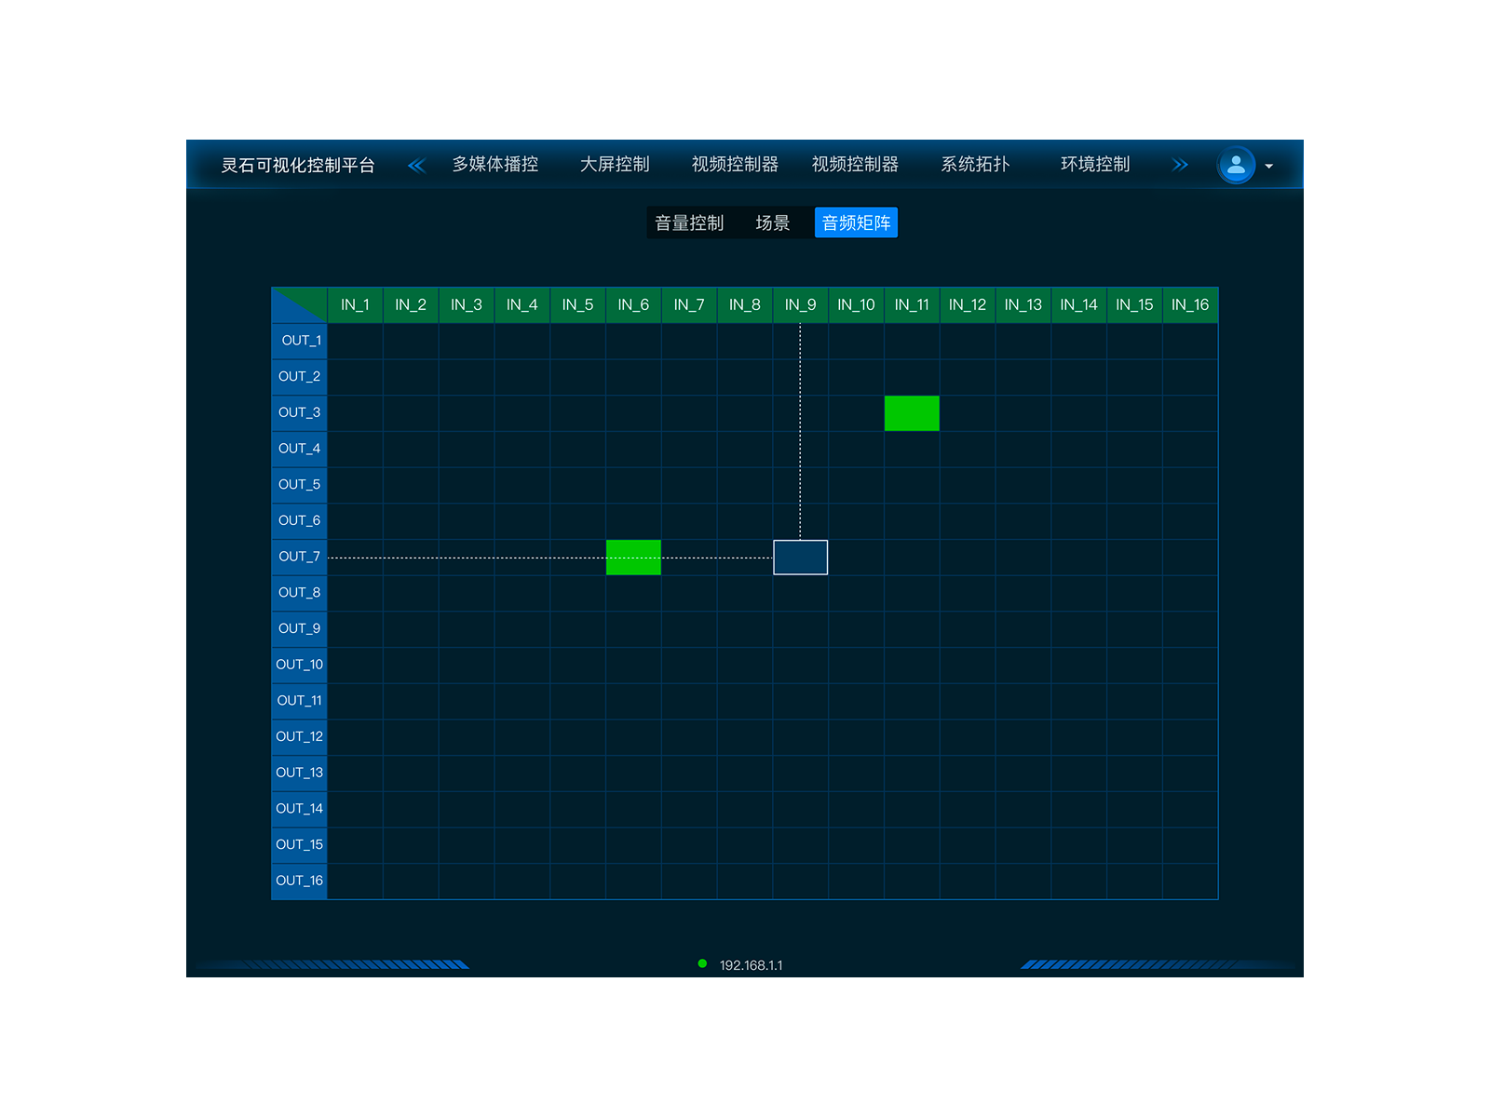1490x1117 pixels.
Task: Select the second 视频控制器 menu item
Action: [x=855, y=165]
